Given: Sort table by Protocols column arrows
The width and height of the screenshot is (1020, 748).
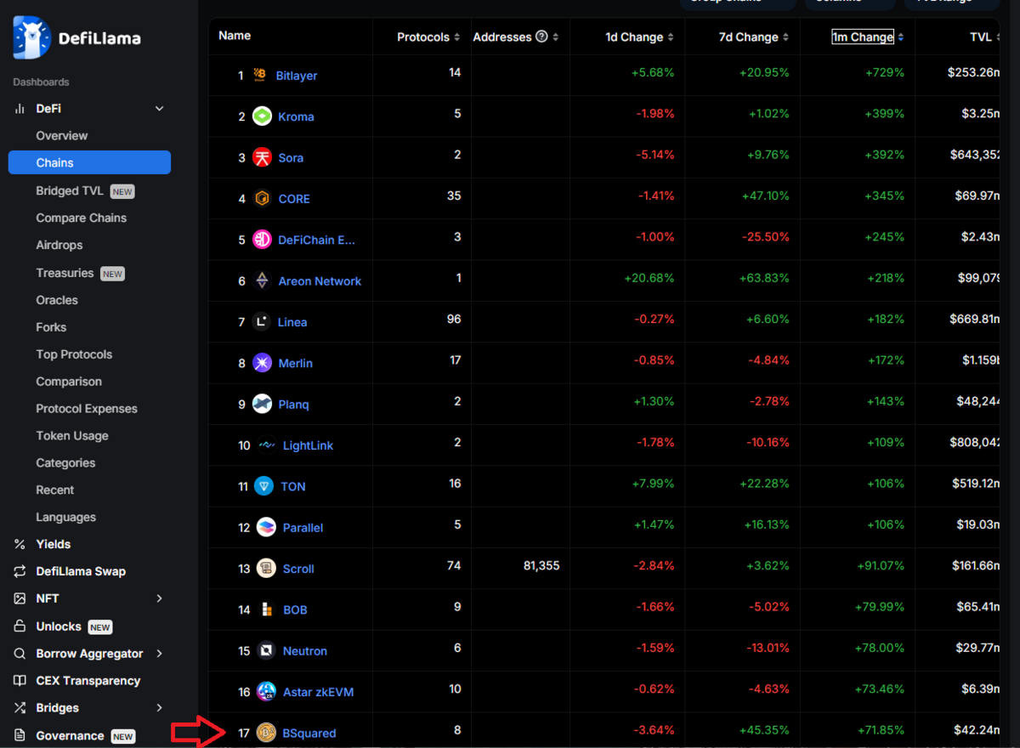Looking at the screenshot, I should [457, 37].
